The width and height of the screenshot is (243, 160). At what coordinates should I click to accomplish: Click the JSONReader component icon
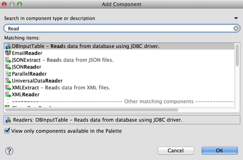click(x=8, y=67)
